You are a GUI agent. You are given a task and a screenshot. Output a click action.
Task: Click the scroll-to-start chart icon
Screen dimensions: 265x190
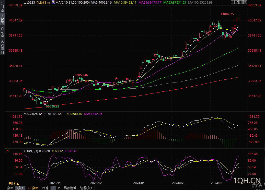tap(236, 2)
